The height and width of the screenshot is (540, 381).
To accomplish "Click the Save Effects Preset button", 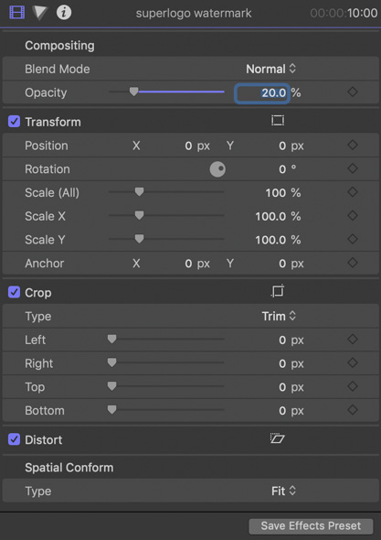I will [x=311, y=526].
